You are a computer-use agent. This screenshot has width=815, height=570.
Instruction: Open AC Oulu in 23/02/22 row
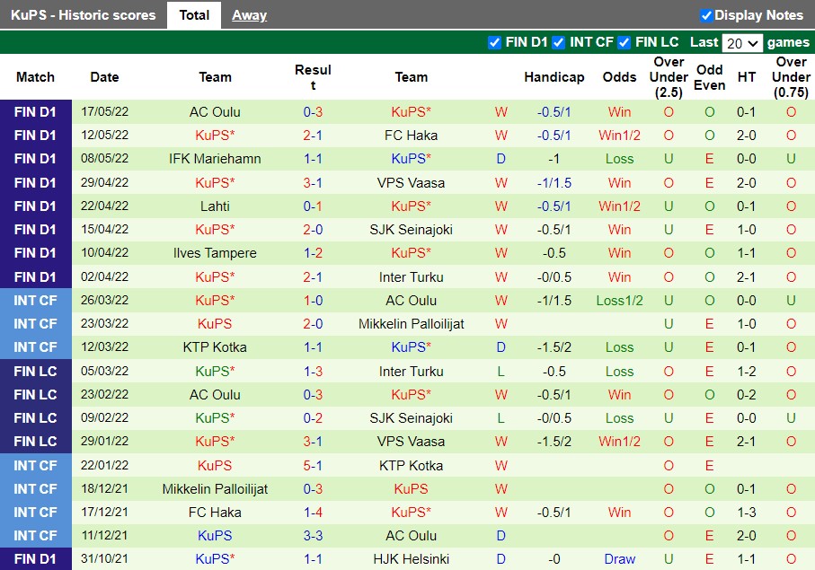tap(215, 395)
